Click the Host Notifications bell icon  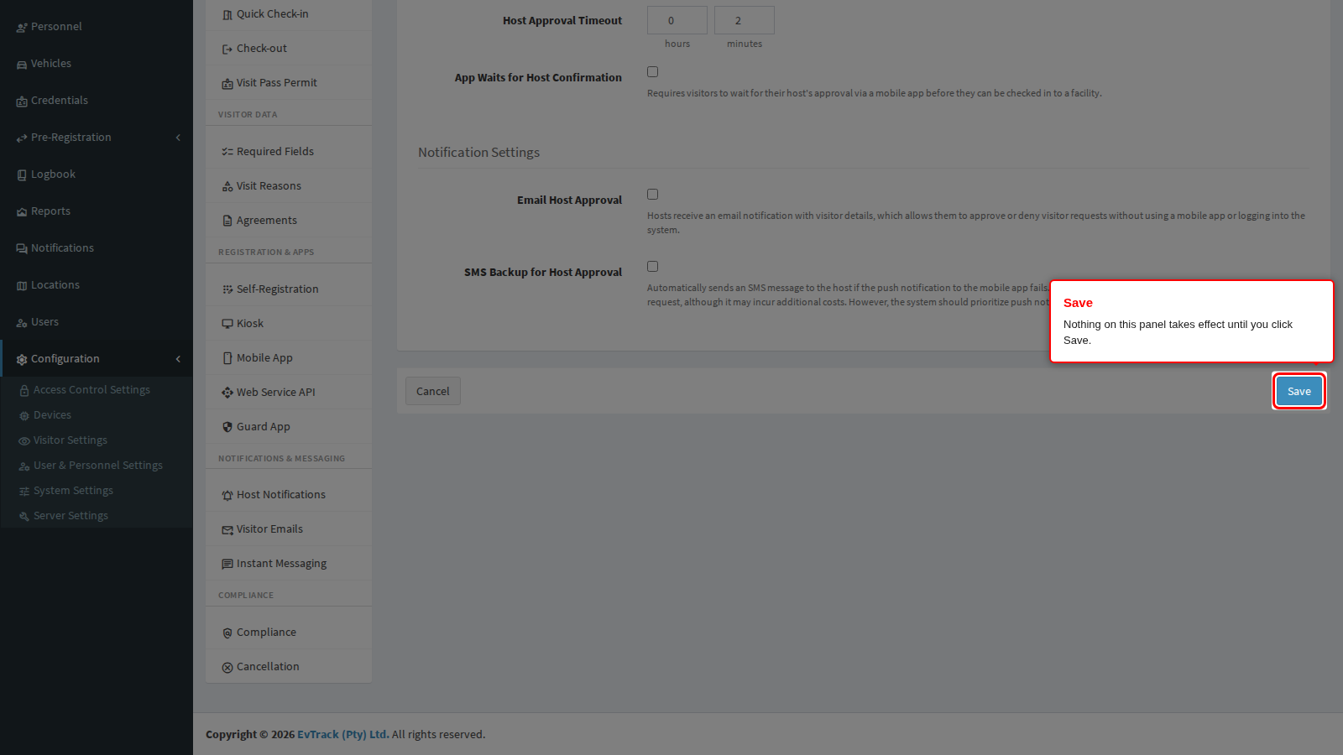pyautogui.click(x=227, y=496)
